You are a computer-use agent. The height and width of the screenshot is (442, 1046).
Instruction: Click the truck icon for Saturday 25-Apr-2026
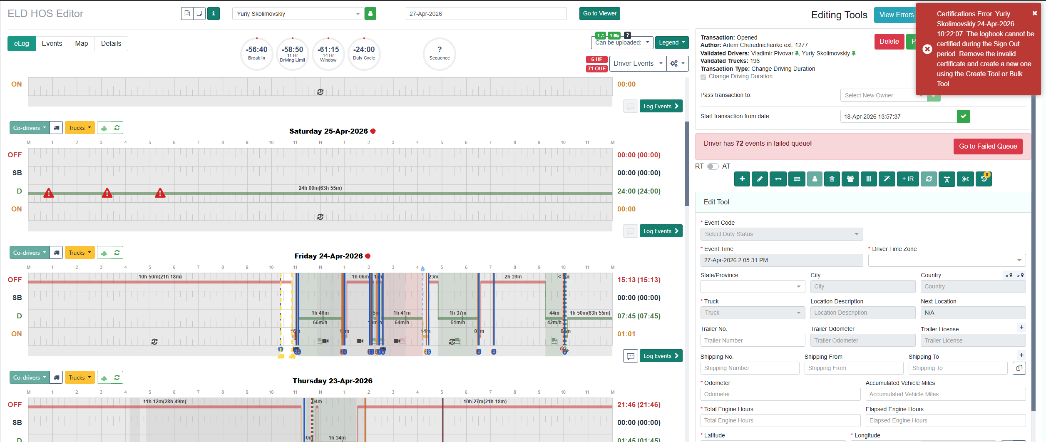(x=56, y=128)
